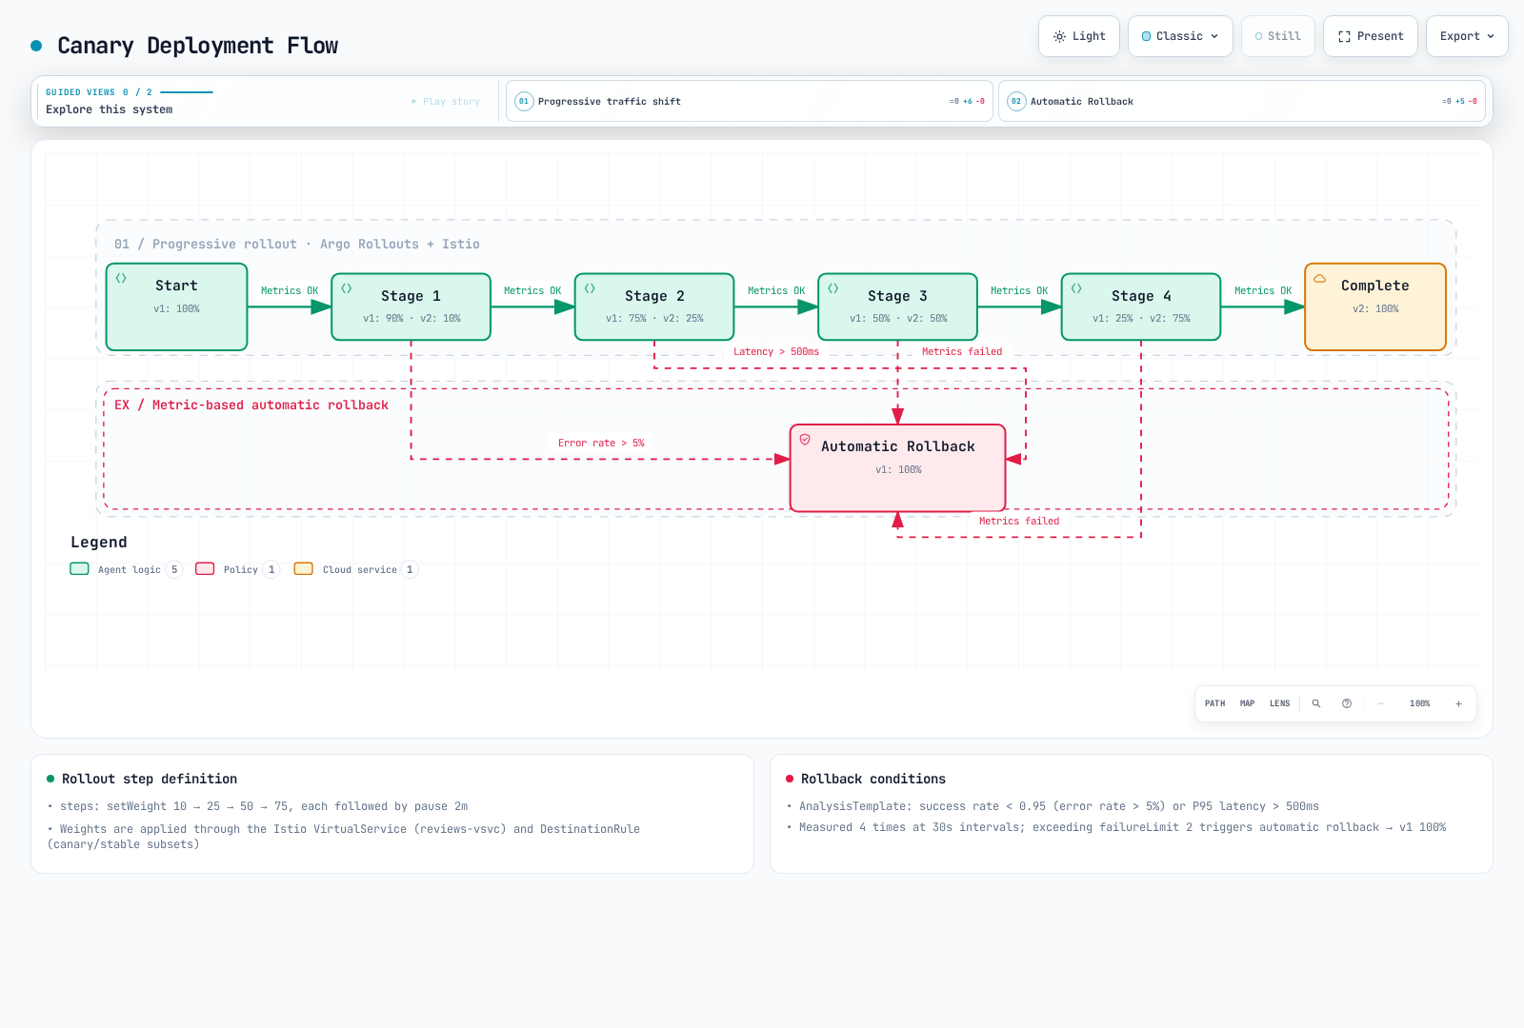1524x1028 pixels.
Task: Select the Stage 3 node
Action: tap(897, 306)
